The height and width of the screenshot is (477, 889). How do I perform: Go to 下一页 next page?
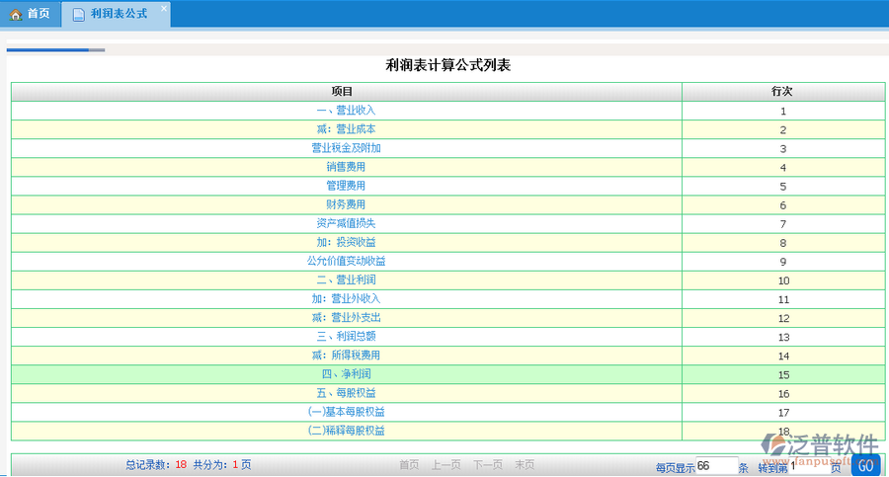coord(488,464)
